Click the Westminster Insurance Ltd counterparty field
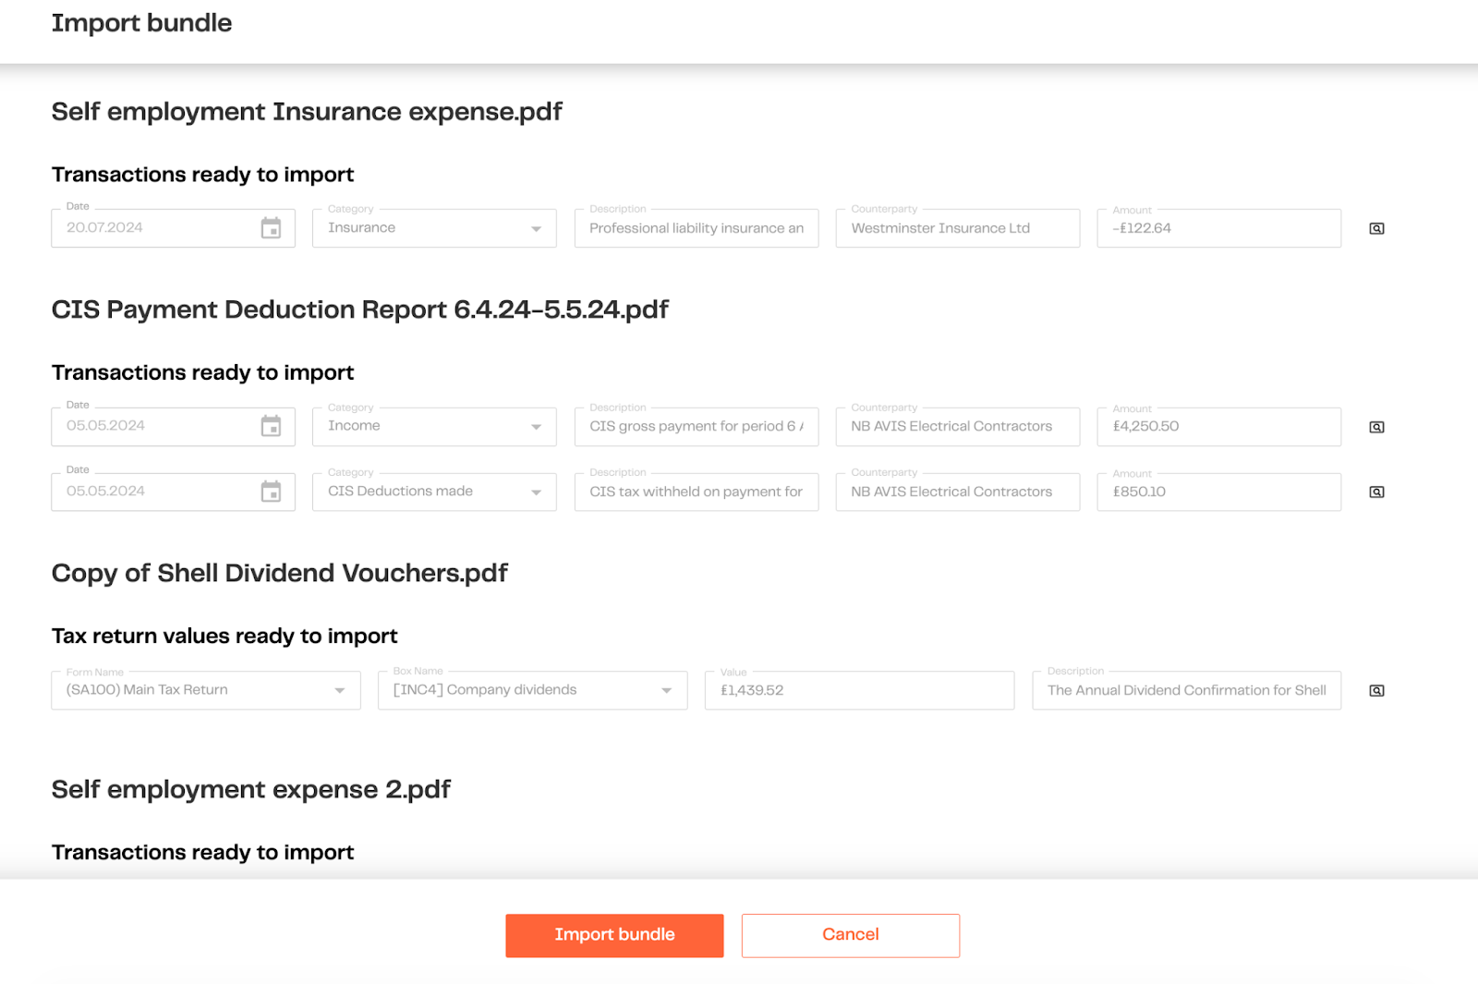Screen dimensions: 1478x984 (x=957, y=228)
